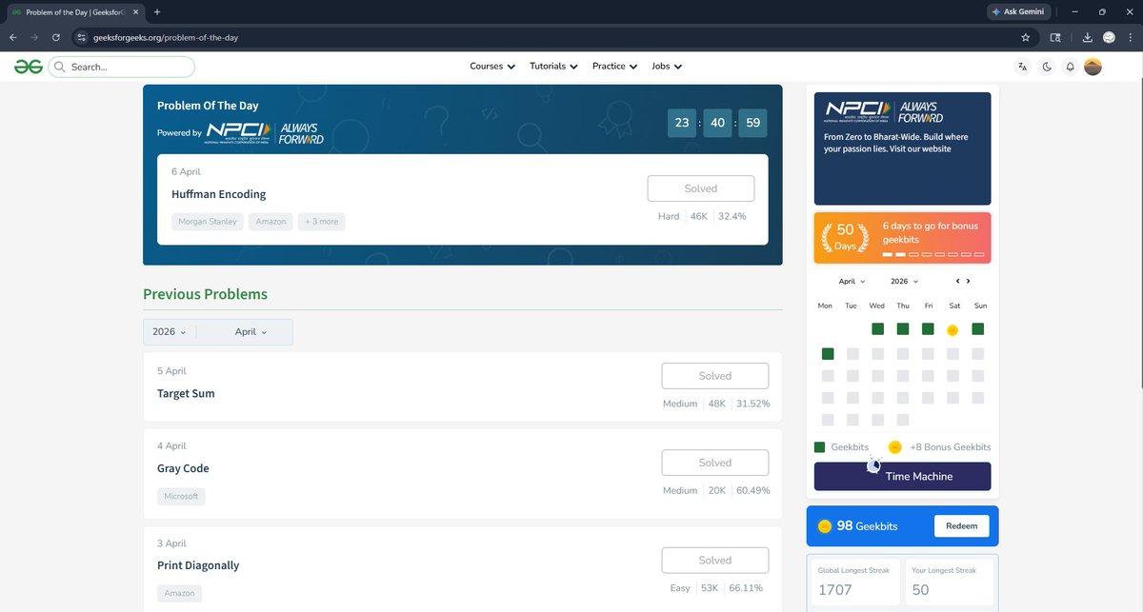Go back with browser back arrow
This screenshot has height=612, width=1143.
click(12, 37)
